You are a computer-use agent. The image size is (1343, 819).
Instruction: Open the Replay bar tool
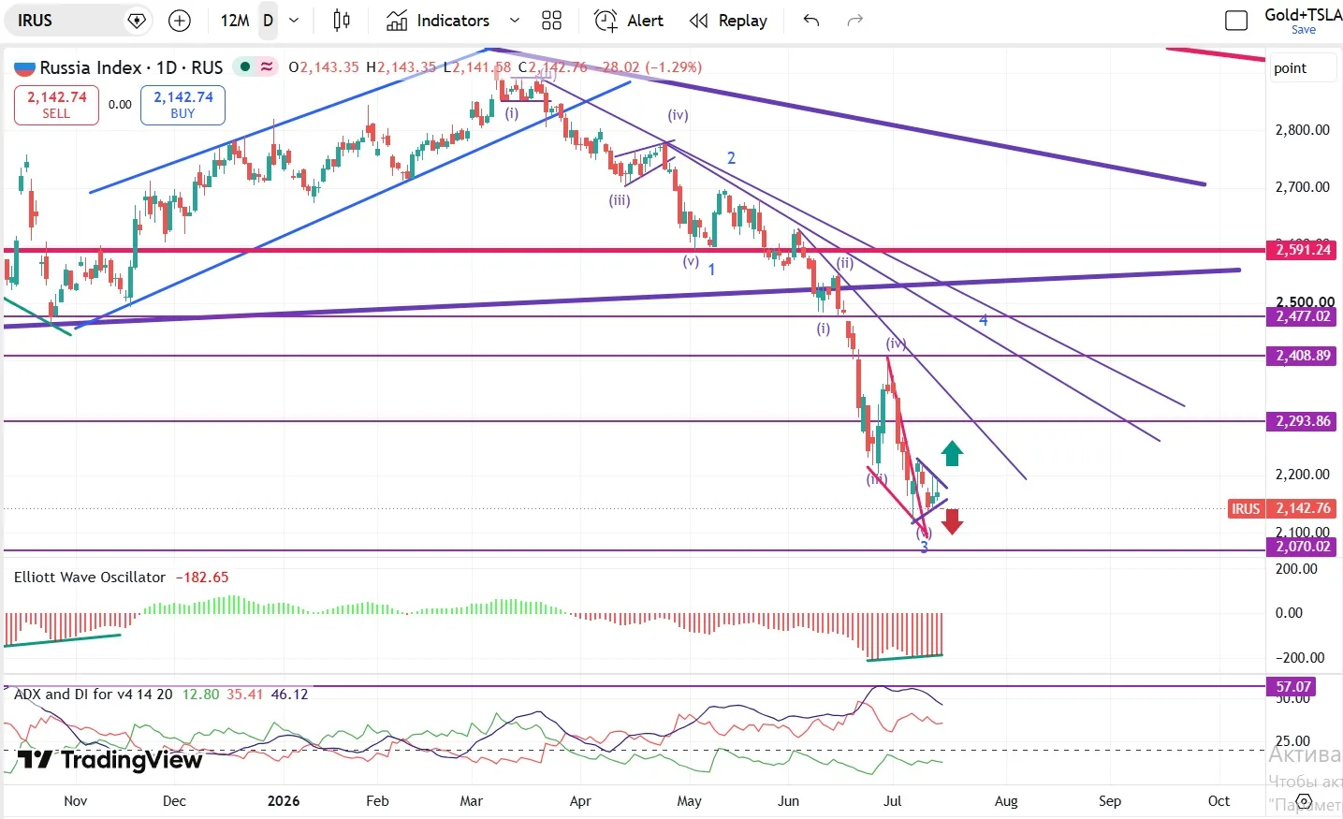728,21
